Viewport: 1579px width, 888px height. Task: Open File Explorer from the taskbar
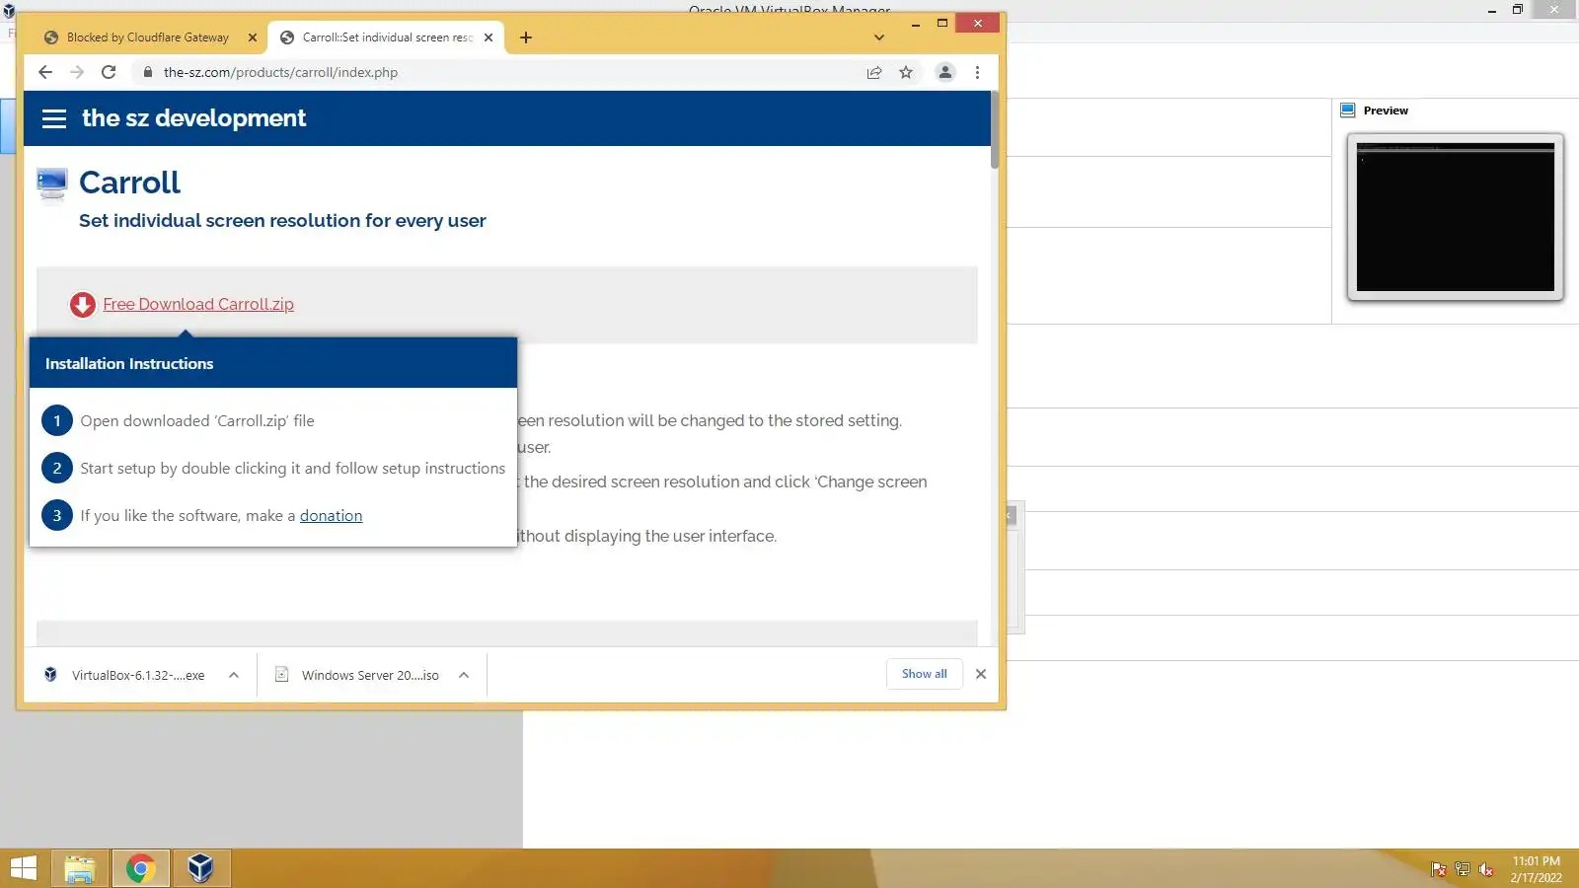coord(80,868)
